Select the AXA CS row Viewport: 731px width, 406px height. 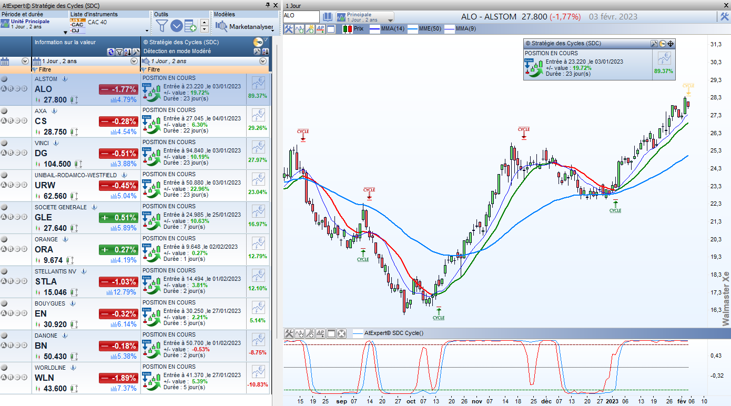[x=136, y=121]
